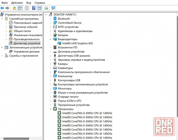
Task: Open the Файл menu
Action: (x=5, y=3)
